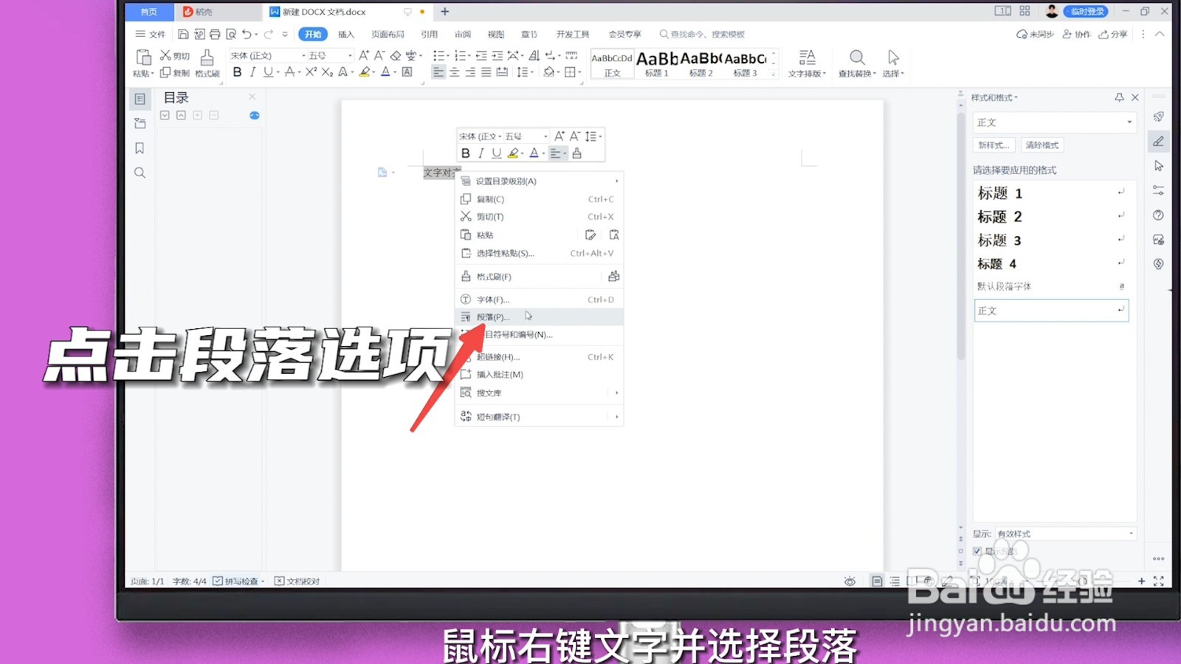Apply center alignment to the paragraph
Image resolution: width=1181 pixels, height=664 pixels.
pos(454,72)
